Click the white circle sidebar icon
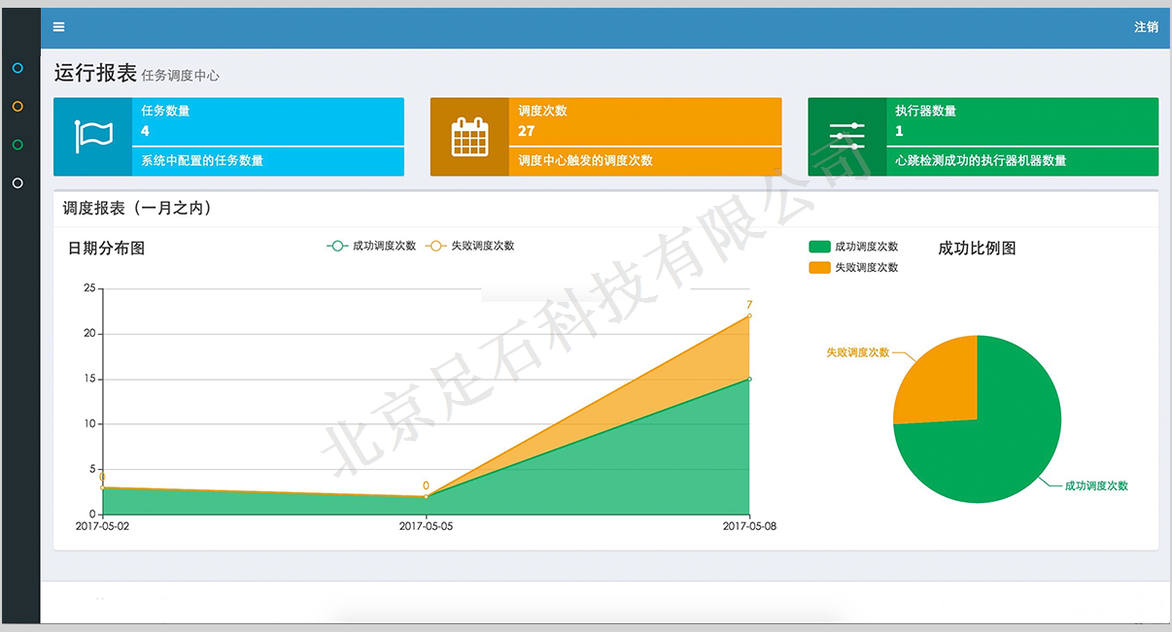 click(x=17, y=183)
